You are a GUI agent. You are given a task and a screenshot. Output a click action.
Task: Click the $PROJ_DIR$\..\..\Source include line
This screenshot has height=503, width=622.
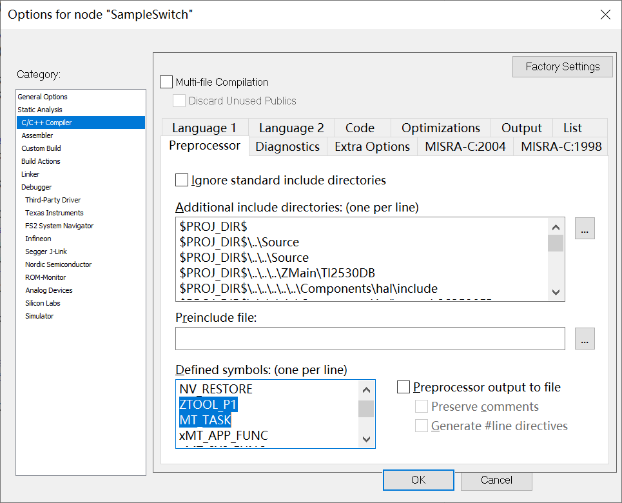click(244, 258)
